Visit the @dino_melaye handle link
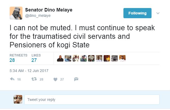Viewport: 170px width, 110px height. (x=38, y=16)
